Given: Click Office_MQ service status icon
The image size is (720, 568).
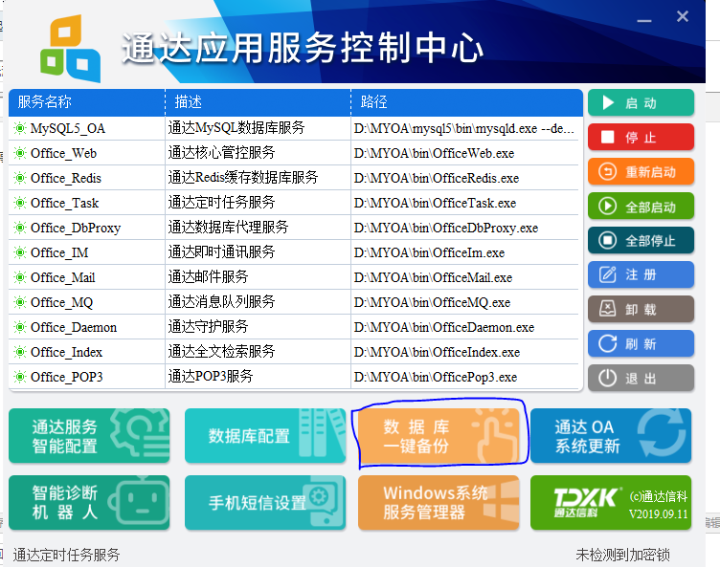Looking at the screenshot, I should pyautogui.click(x=20, y=302).
